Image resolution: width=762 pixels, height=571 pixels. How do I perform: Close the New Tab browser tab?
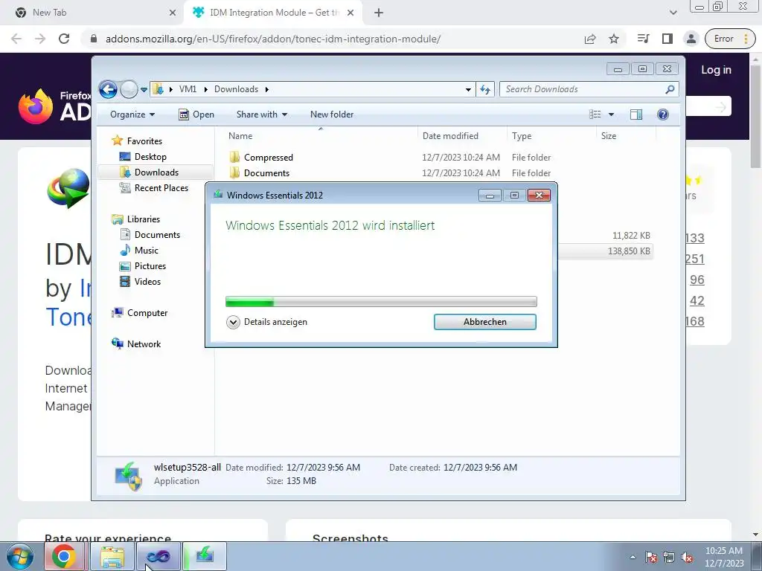173,13
